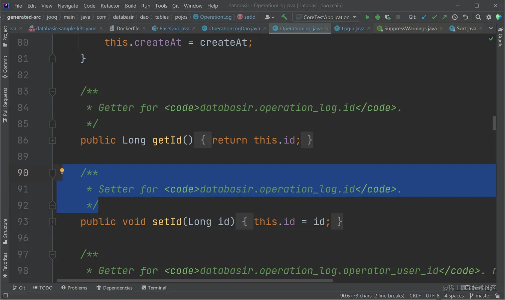Click the pojos breadcrumb in navigation bar
505x300 pixels.
181,17
